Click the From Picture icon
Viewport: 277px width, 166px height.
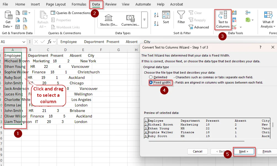25,13
